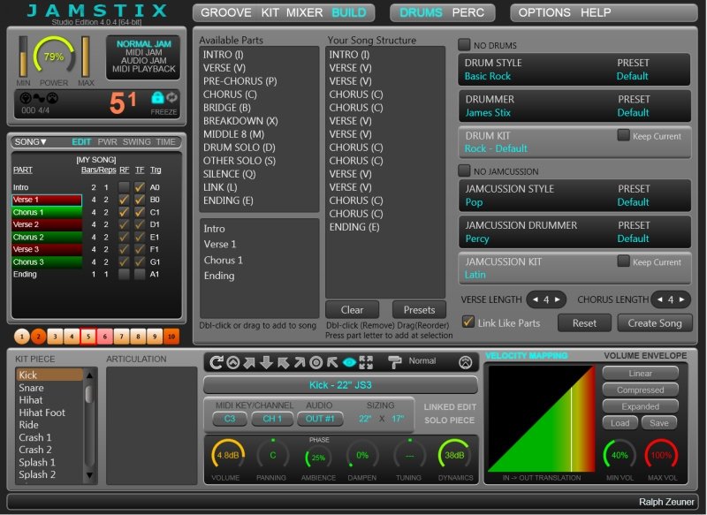
Task: Click the circular reload arrow in kit toolbar
Action: tap(217, 362)
